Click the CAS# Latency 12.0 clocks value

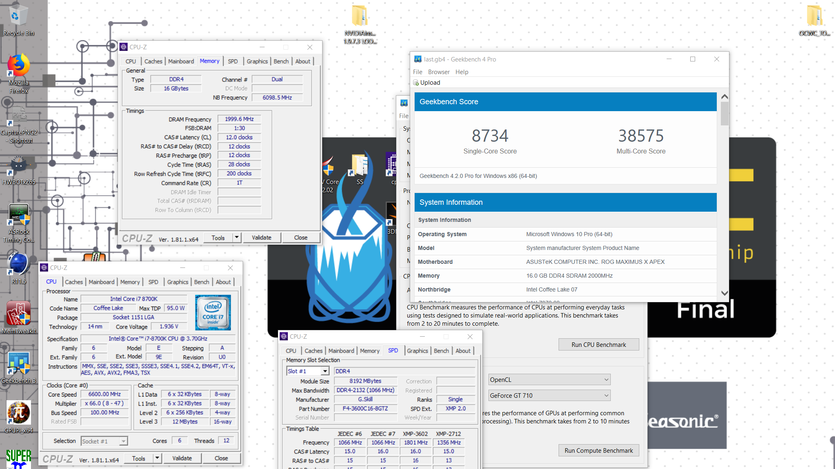(239, 138)
